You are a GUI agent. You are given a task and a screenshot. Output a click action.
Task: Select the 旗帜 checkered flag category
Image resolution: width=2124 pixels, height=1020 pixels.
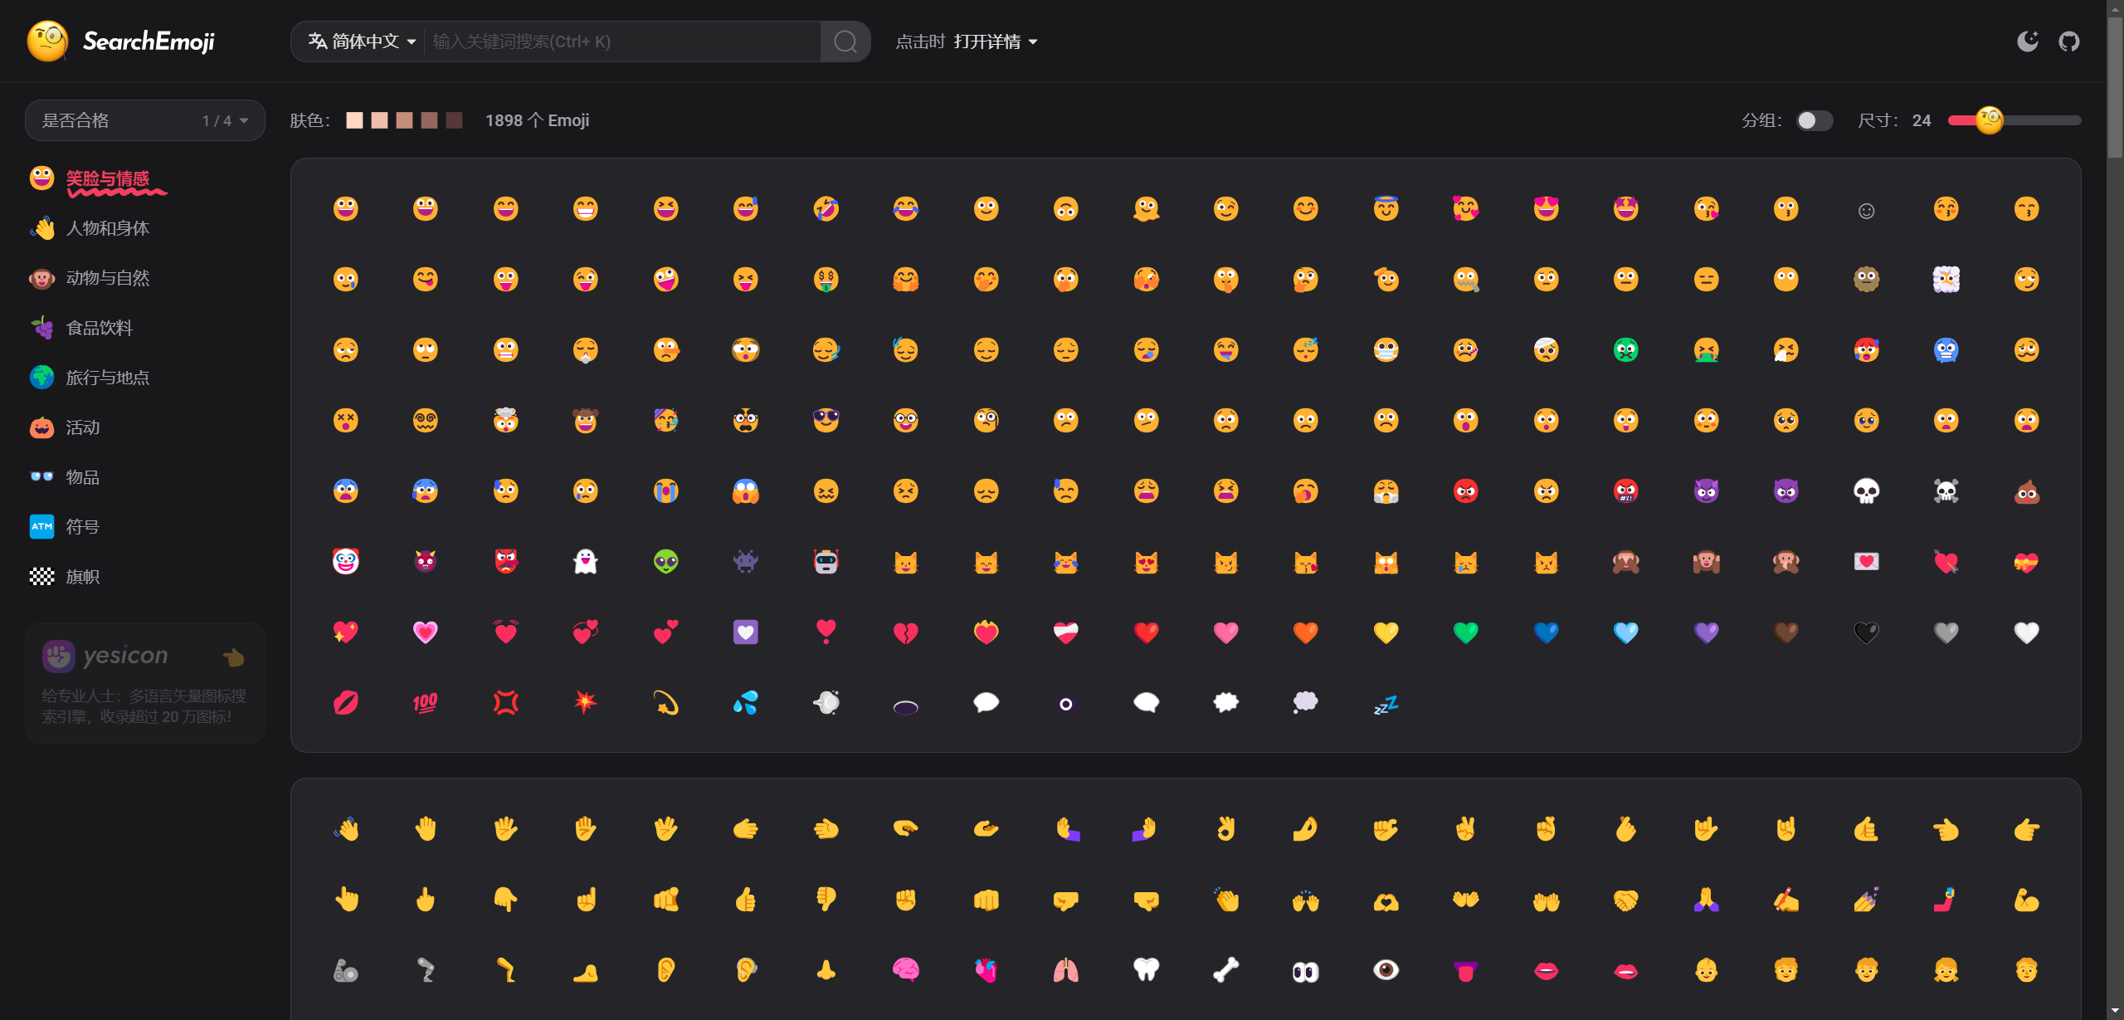click(x=41, y=576)
